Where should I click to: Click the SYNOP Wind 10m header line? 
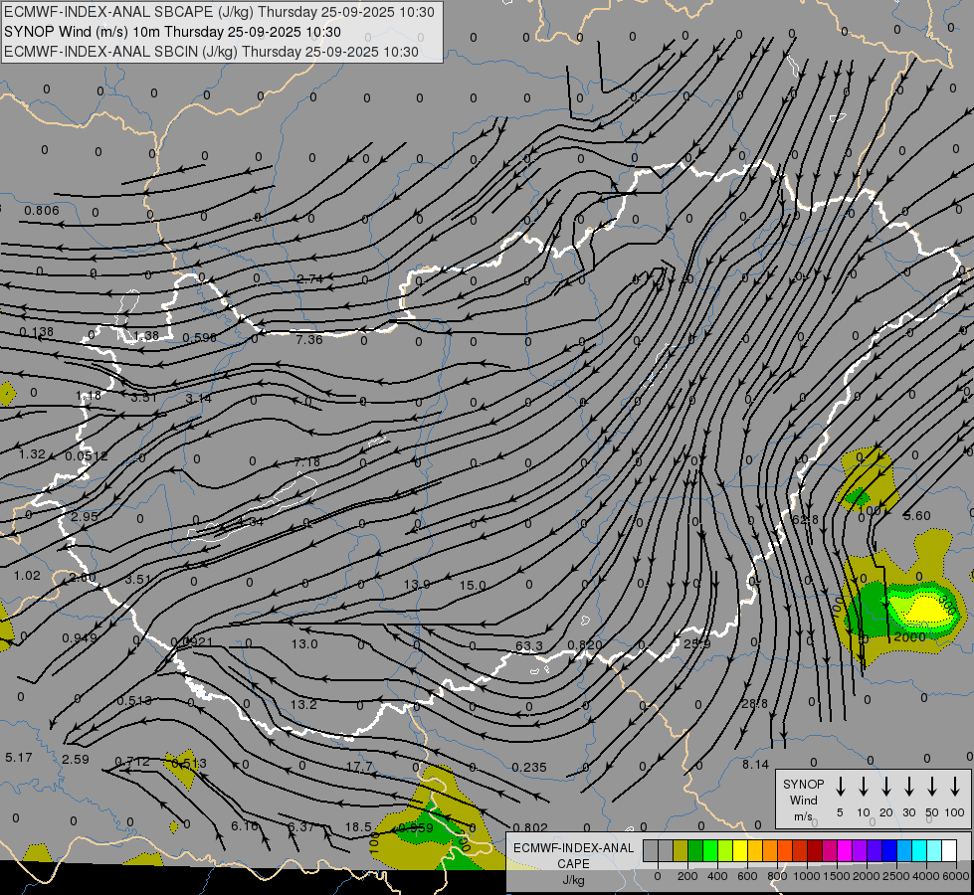click(x=172, y=32)
